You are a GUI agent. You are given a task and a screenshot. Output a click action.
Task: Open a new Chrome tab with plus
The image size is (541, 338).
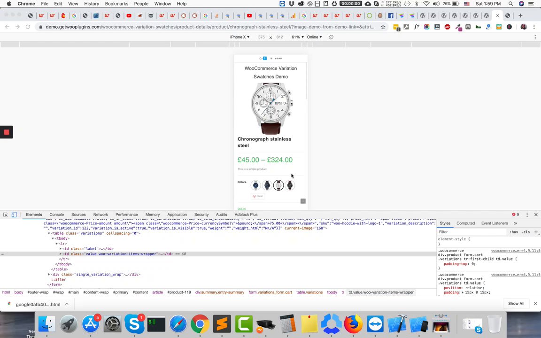[520, 15]
